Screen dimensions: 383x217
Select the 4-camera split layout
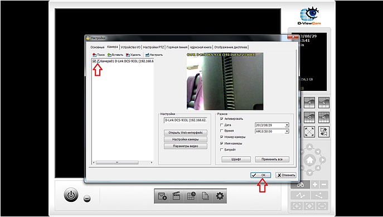309,103
